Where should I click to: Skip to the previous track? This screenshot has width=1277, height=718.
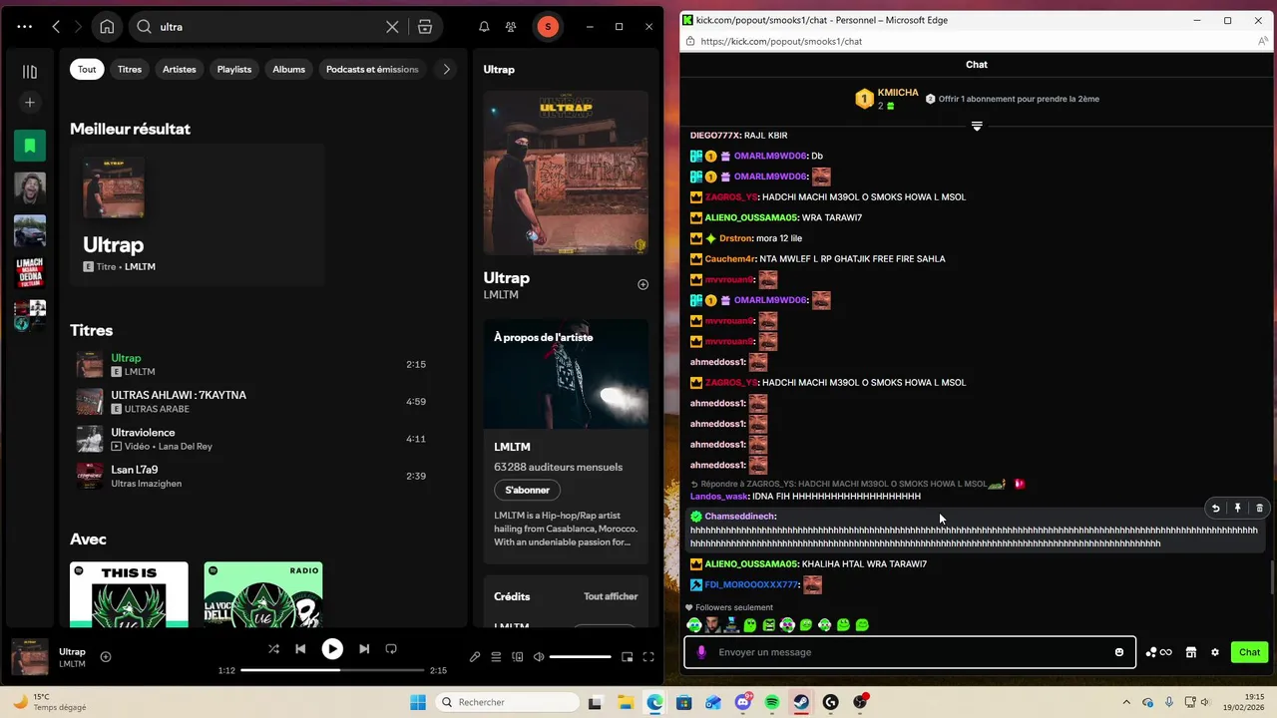(300, 648)
